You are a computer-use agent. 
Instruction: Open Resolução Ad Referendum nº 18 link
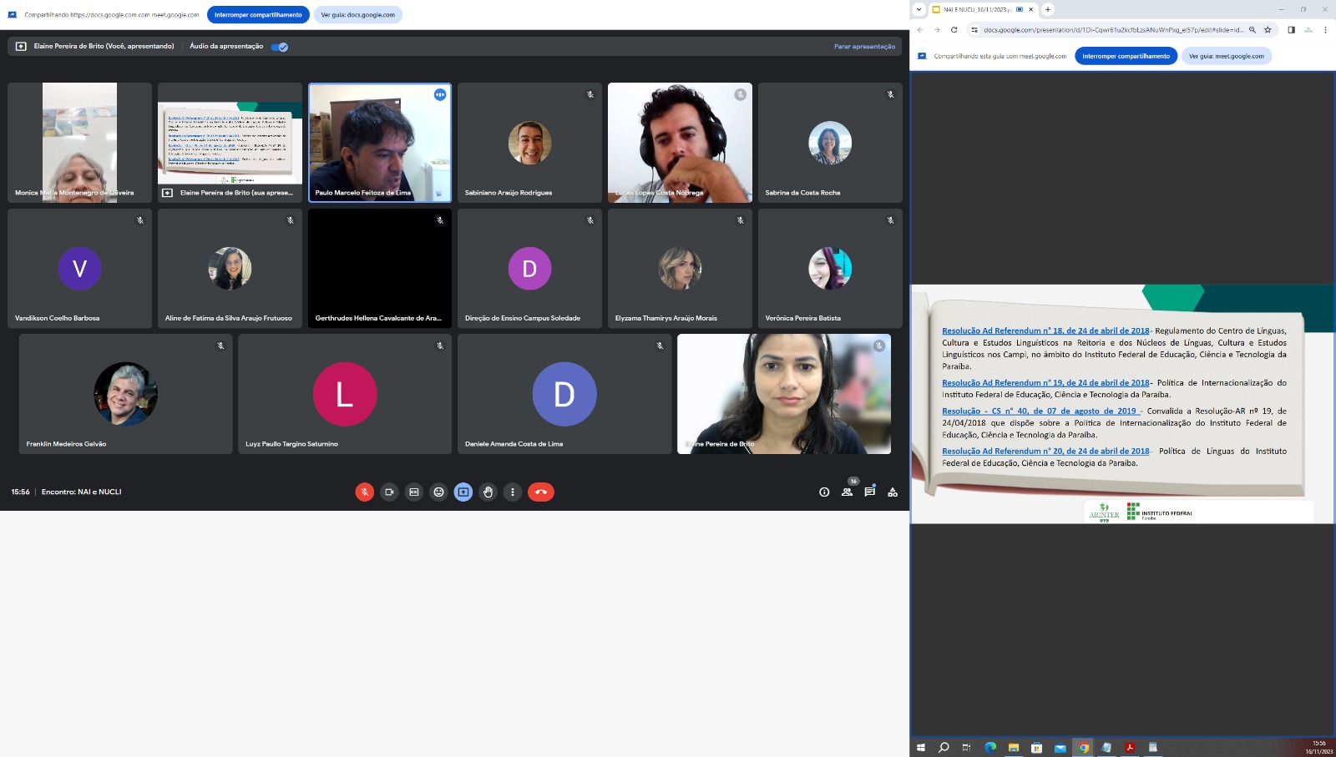(x=1045, y=331)
